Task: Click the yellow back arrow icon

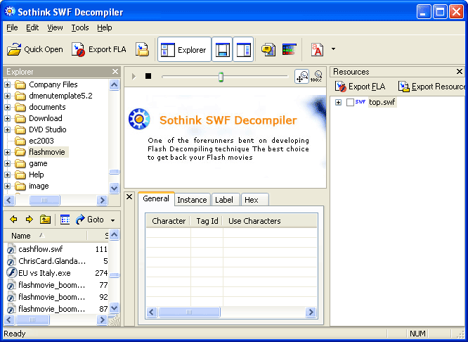Action: click(x=13, y=220)
